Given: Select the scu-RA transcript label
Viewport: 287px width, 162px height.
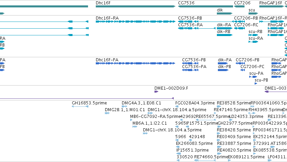Looking at the screenshot, I should 256,38.
